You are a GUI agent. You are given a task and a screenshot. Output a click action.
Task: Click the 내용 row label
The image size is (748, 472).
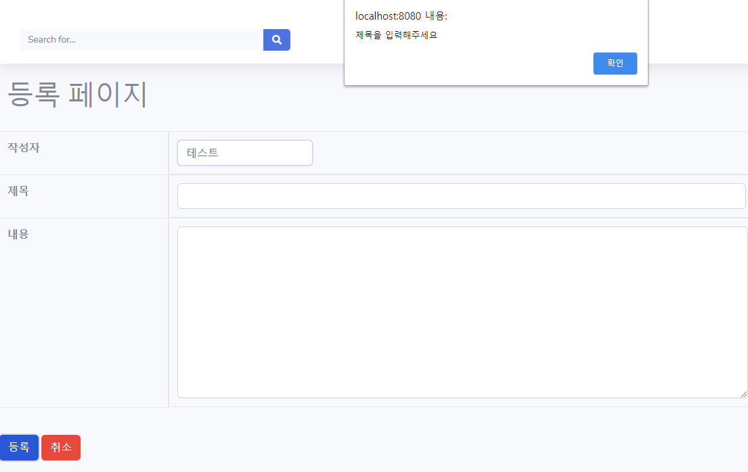[x=18, y=234]
